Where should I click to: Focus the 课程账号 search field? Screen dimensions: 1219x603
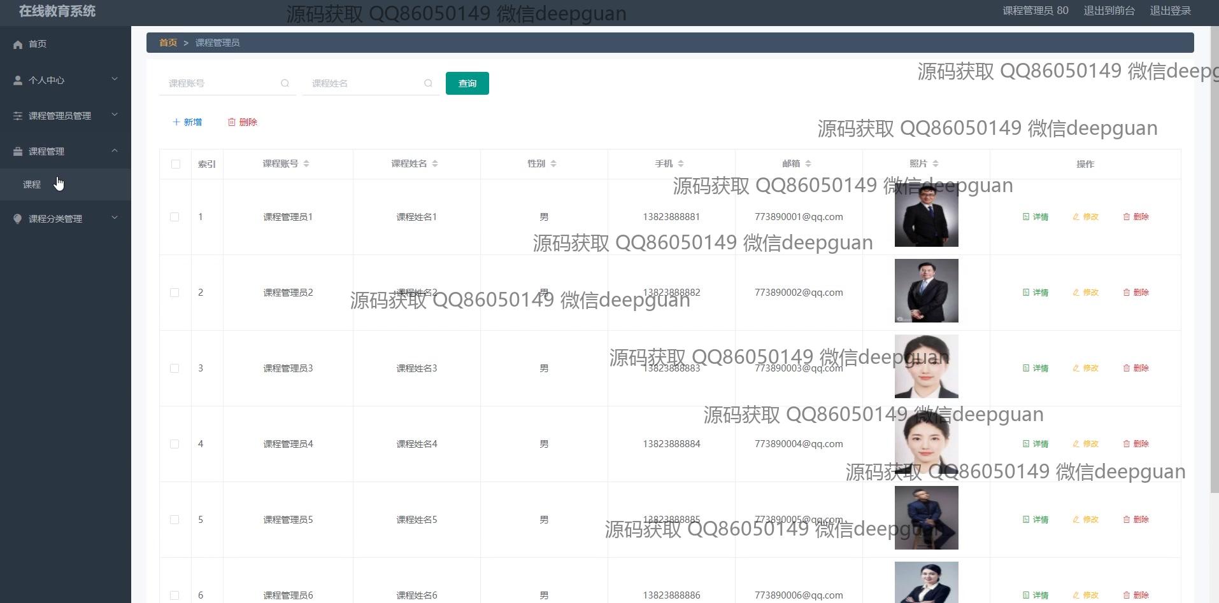pyautogui.click(x=227, y=83)
